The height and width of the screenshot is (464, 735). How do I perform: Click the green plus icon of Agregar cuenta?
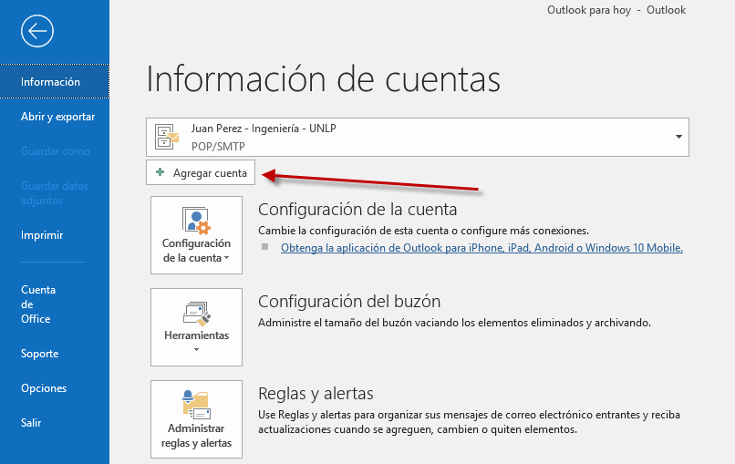160,172
